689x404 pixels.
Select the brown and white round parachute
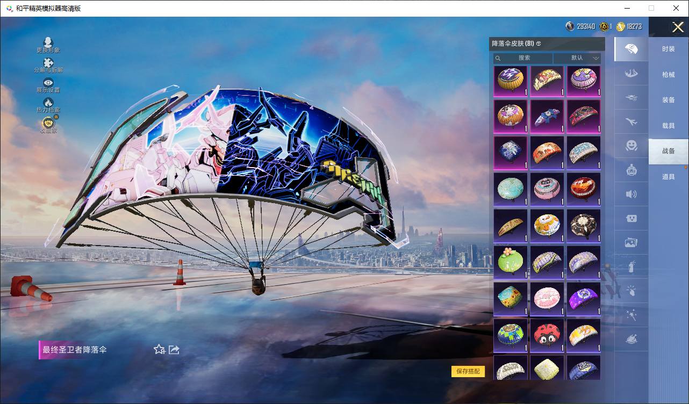(584, 226)
